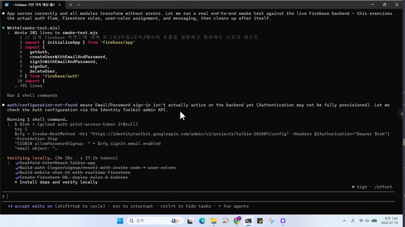Open a new terminal tab with plus icon
Viewport: 405px width, 227px height.
[71, 5]
